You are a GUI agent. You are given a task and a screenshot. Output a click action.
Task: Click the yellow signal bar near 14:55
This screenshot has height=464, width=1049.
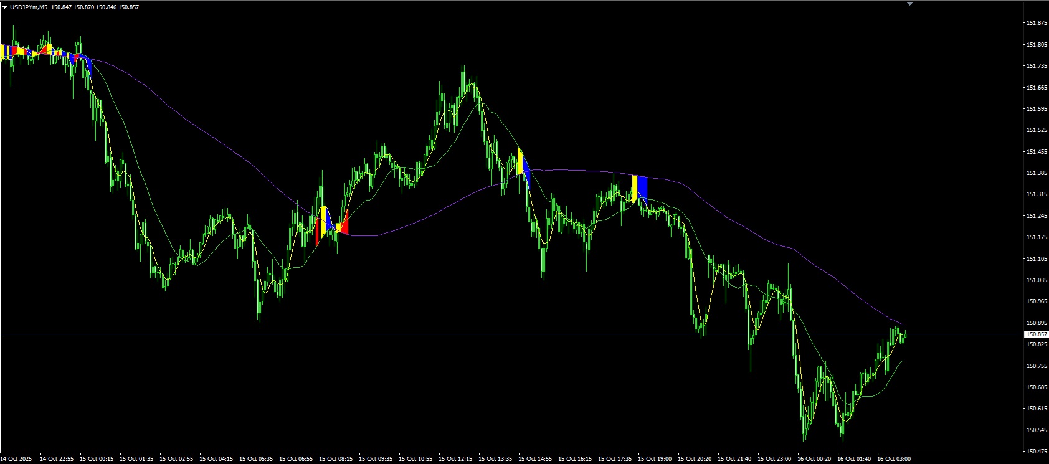pos(520,162)
